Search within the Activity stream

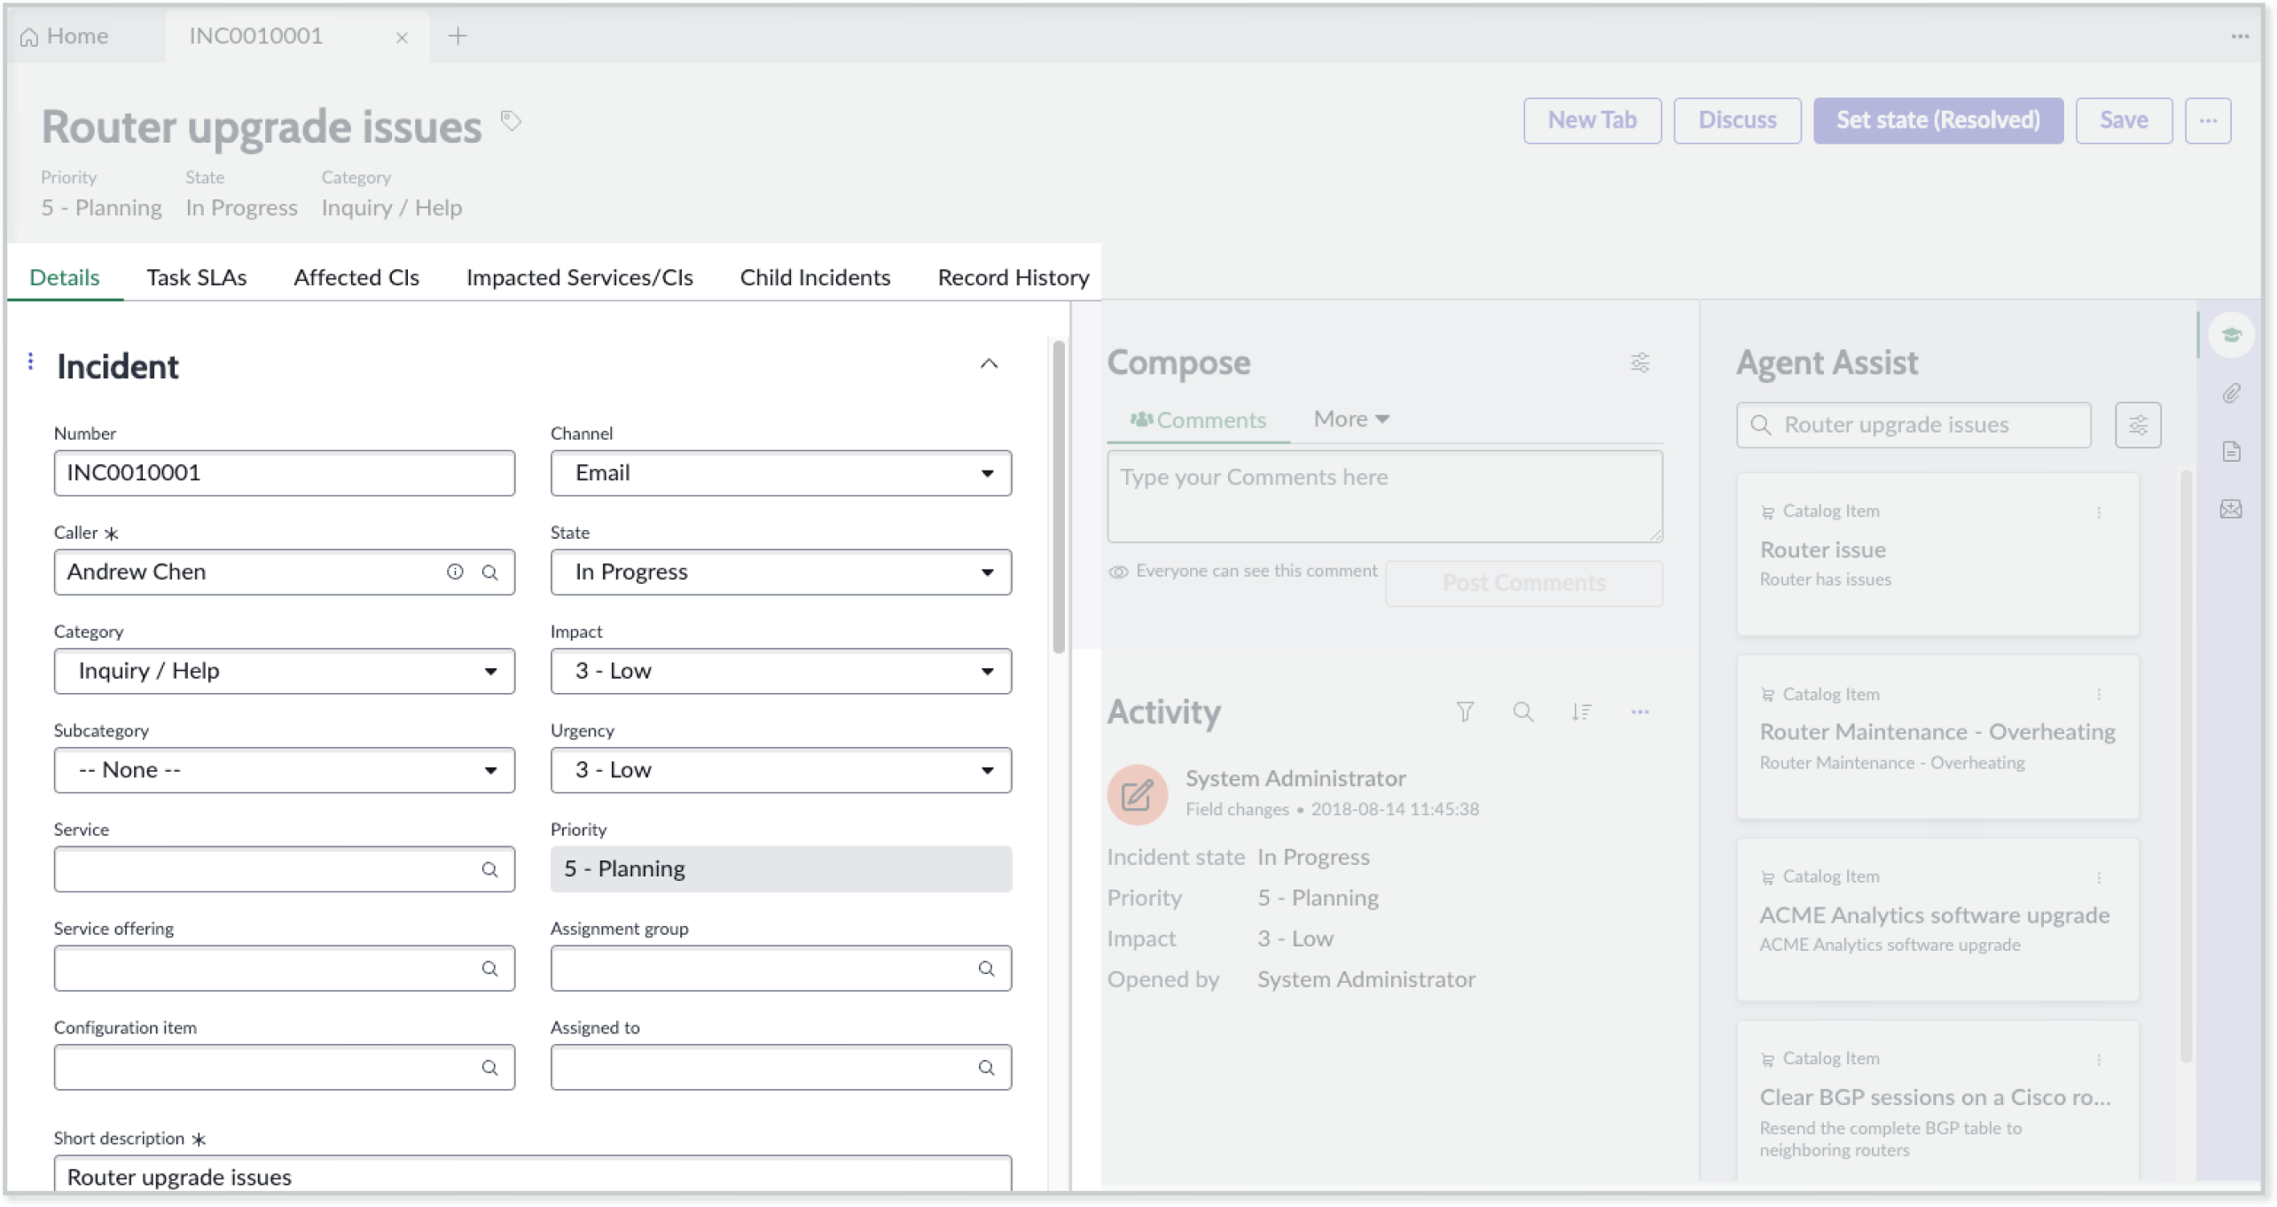[x=1524, y=712]
